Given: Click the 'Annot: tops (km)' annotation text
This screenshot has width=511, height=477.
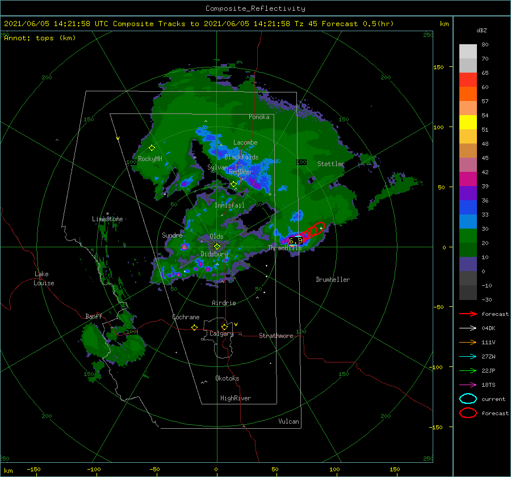Looking at the screenshot, I should [40, 38].
